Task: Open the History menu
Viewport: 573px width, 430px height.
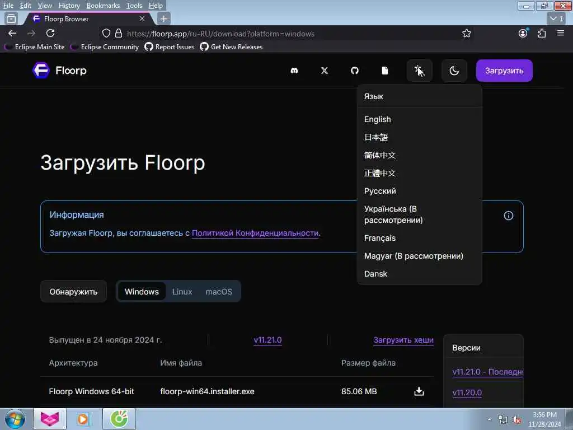Action: click(69, 6)
